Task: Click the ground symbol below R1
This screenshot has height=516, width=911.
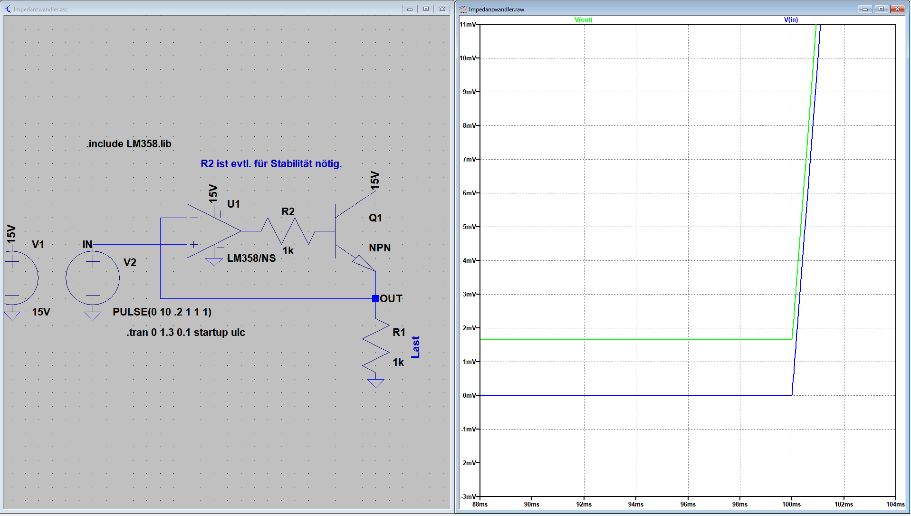Action: pos(376,383)
